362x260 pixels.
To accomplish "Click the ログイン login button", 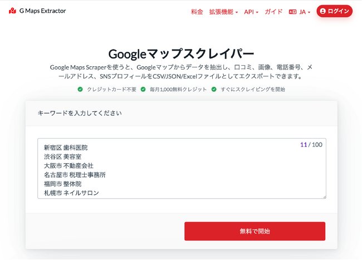I will pos(335,11).
